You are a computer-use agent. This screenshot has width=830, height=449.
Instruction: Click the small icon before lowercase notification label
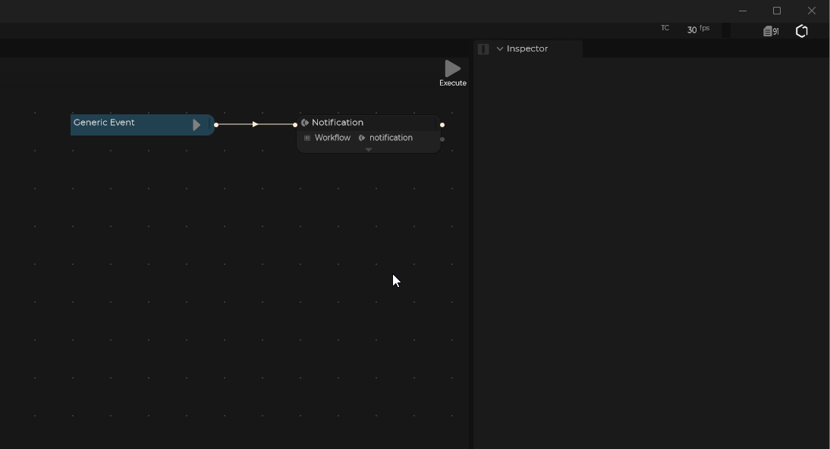(x=362, y=138)
